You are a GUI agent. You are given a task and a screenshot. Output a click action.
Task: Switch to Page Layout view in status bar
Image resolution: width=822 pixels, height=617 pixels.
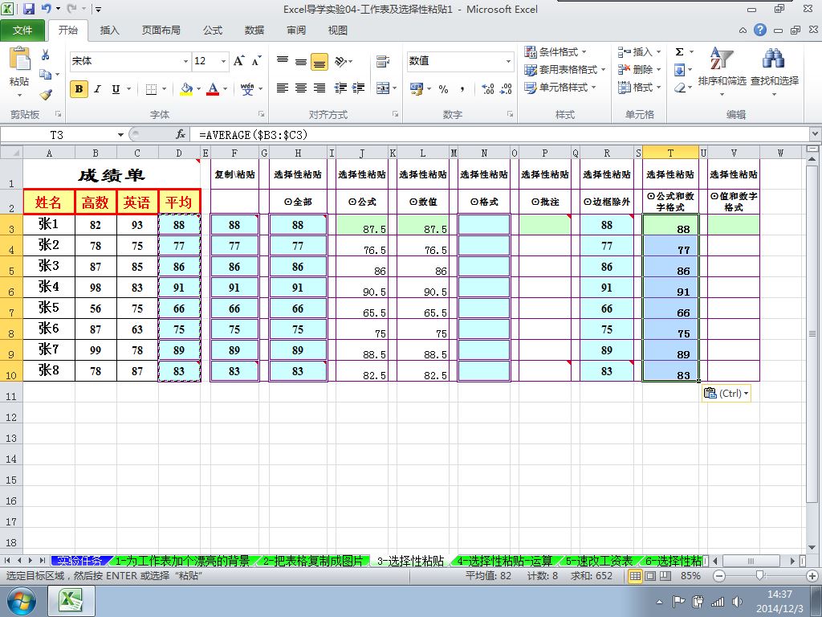pyautogui.click(x=650, y=576)
